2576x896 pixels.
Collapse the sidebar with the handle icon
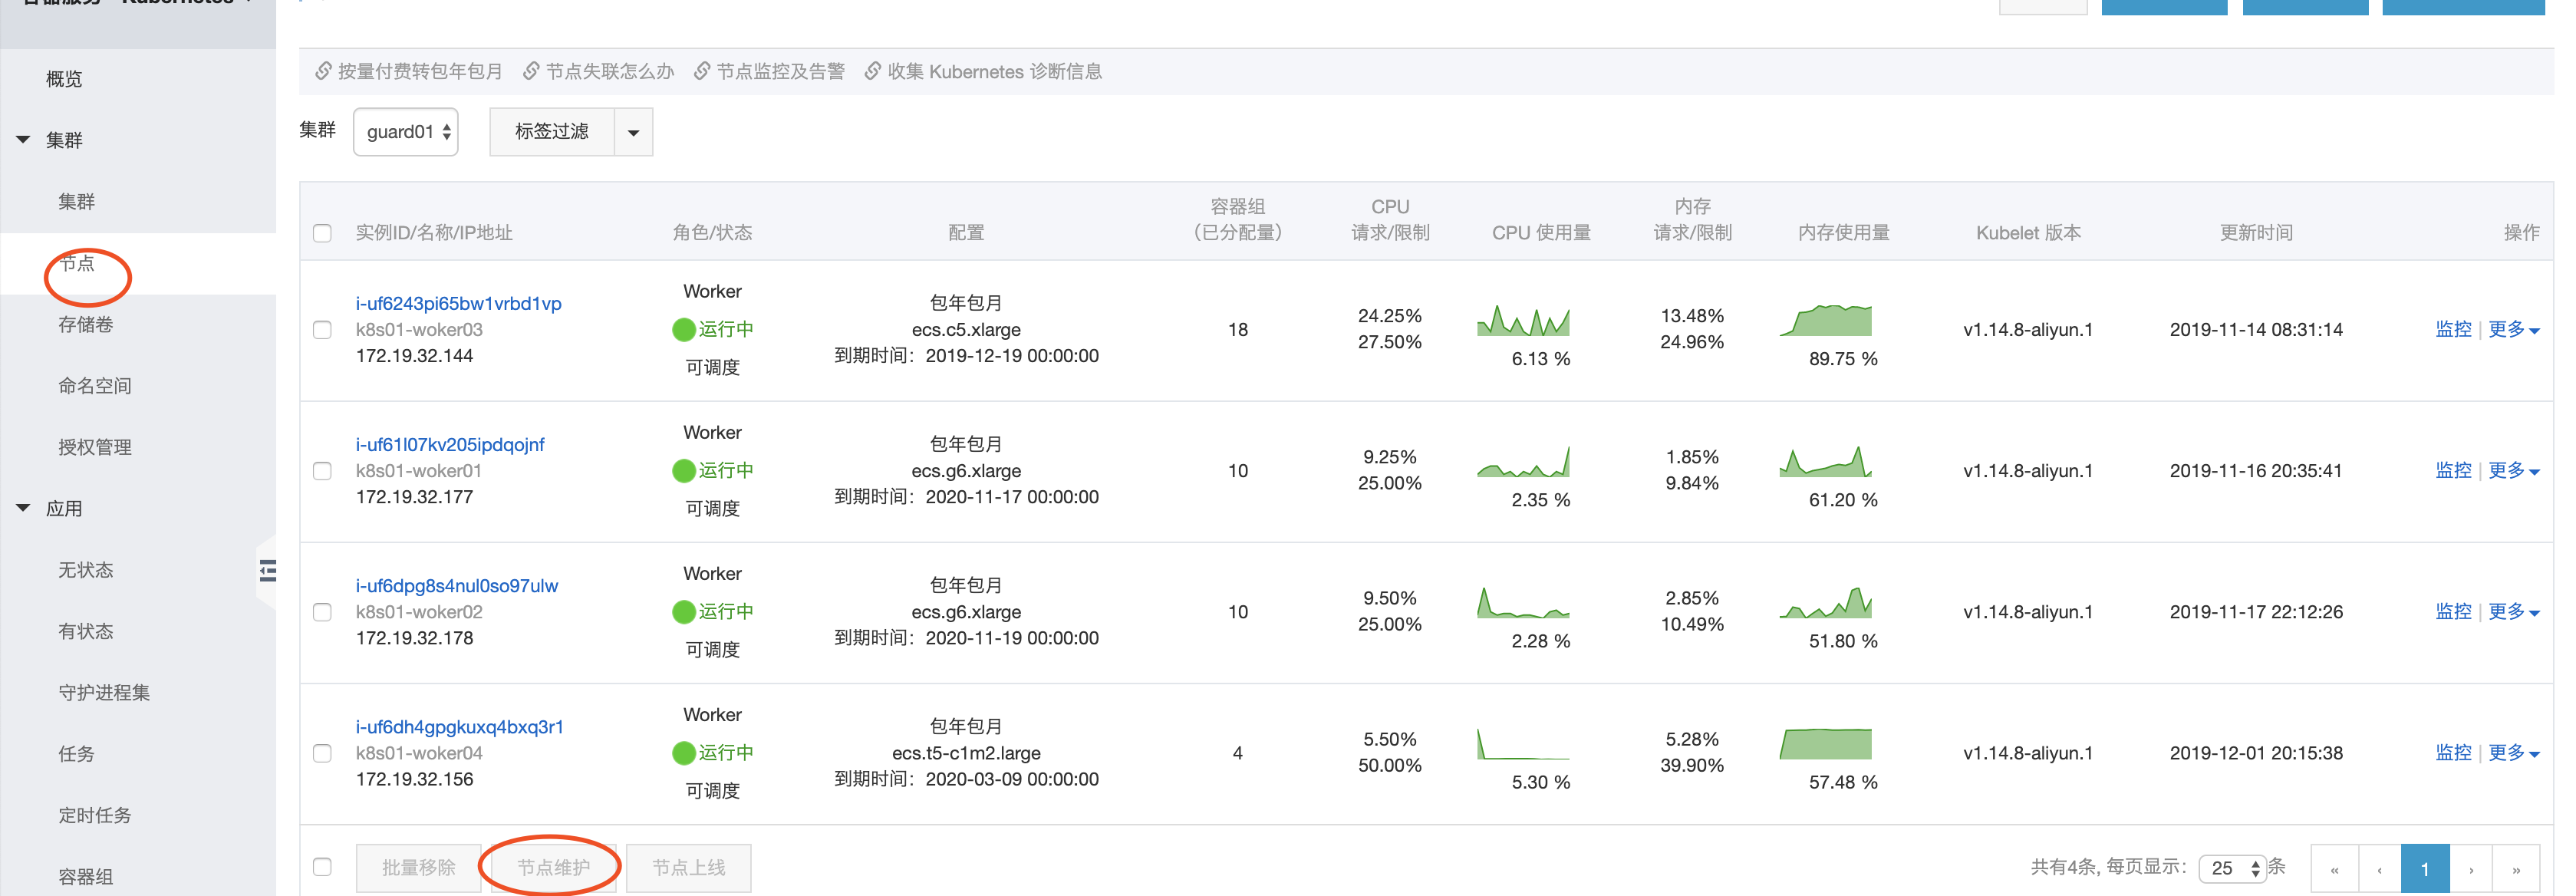coord(267,571)
